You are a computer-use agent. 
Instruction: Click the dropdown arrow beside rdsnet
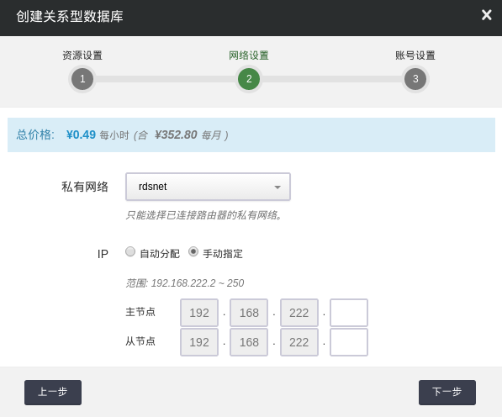277,187
